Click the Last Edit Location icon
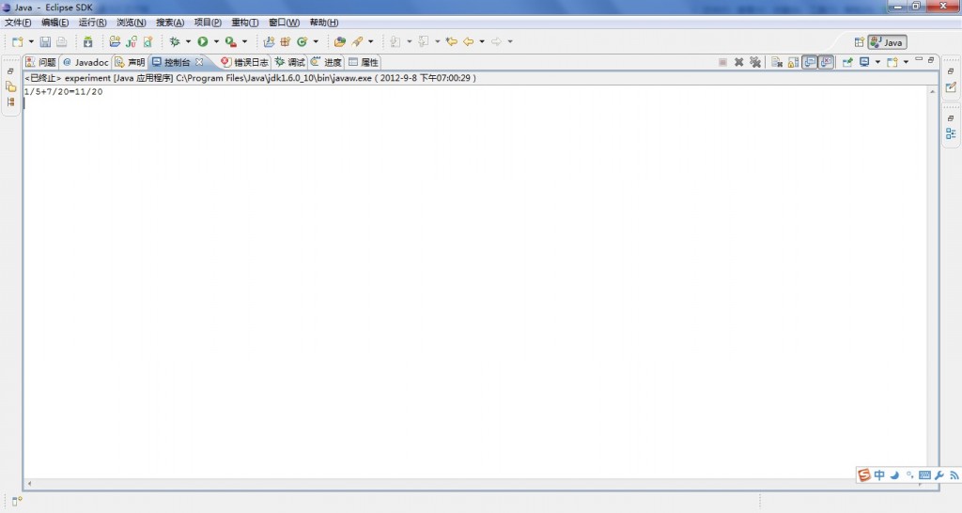 click(452, 41)
